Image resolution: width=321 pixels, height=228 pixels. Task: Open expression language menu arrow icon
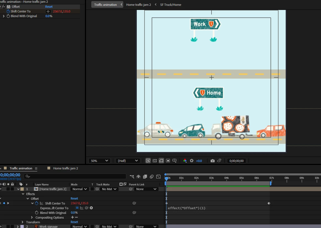coord(91,208)
